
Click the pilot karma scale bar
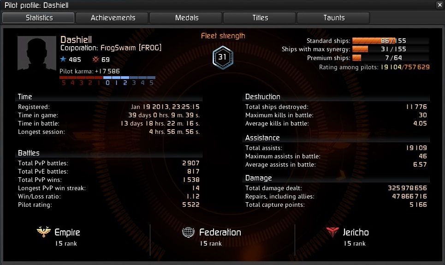[107, 77]
